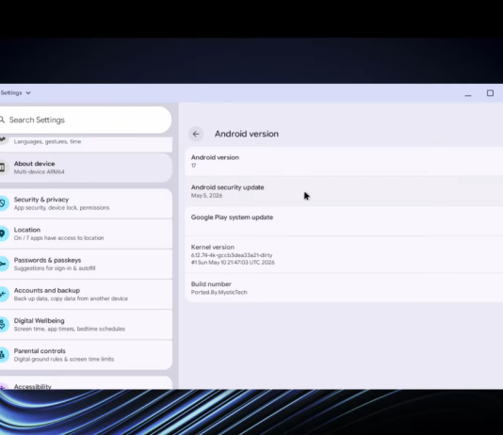
Task: Click the About device icon
Action: point(2,167)
